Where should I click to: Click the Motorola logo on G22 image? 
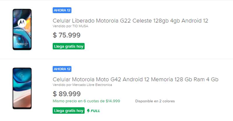(x=22, y=22)
